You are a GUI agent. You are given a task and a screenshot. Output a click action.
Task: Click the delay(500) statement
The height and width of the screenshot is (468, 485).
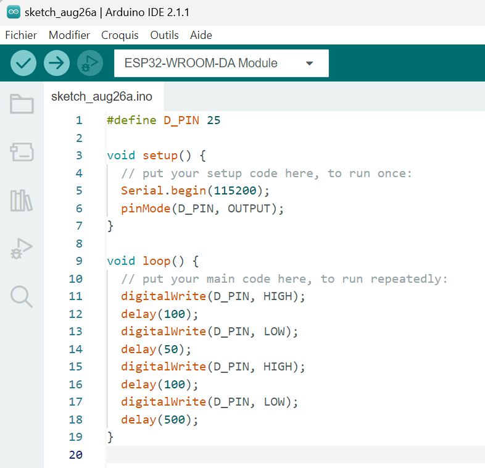pos(160,420)
